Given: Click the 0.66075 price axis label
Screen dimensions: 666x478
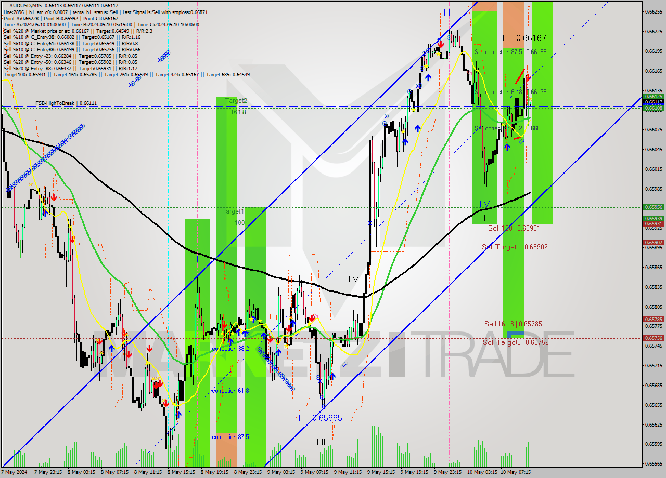Looking at the screenshot, I should coord(654,130).
